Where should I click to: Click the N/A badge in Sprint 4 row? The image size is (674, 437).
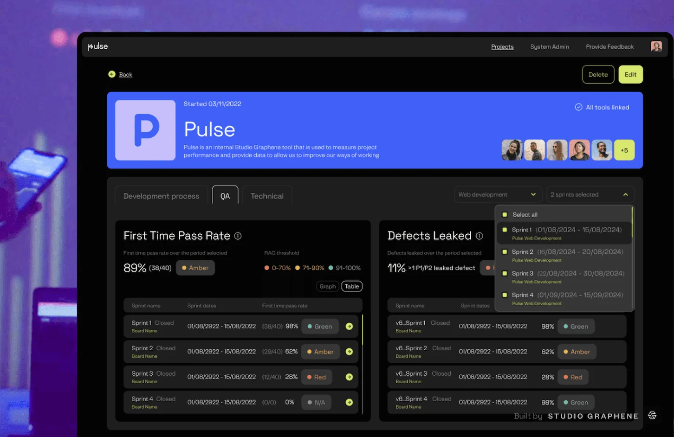coord(316,403)
